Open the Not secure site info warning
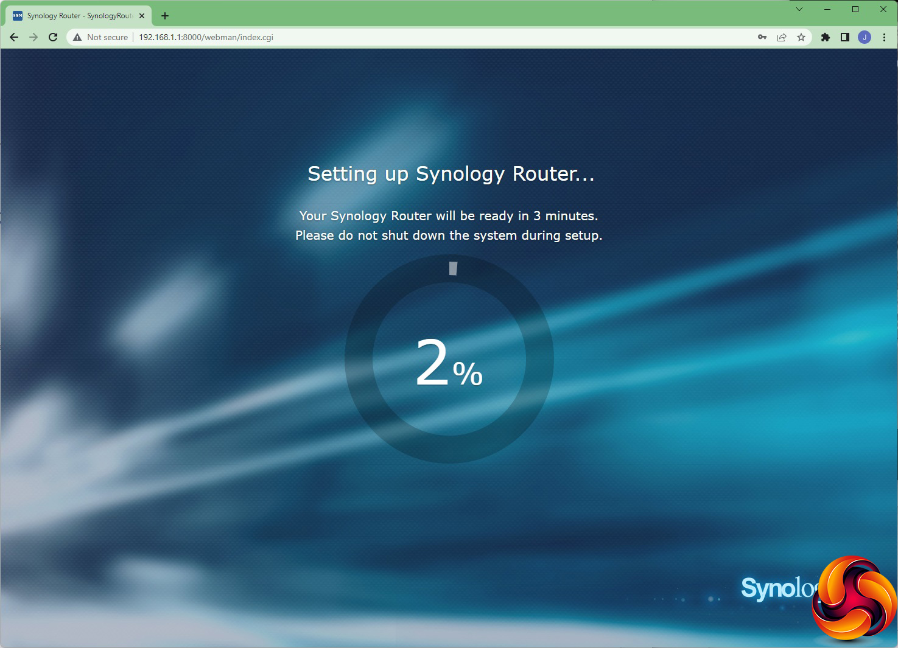898x648 pixels. click(101, 37)
